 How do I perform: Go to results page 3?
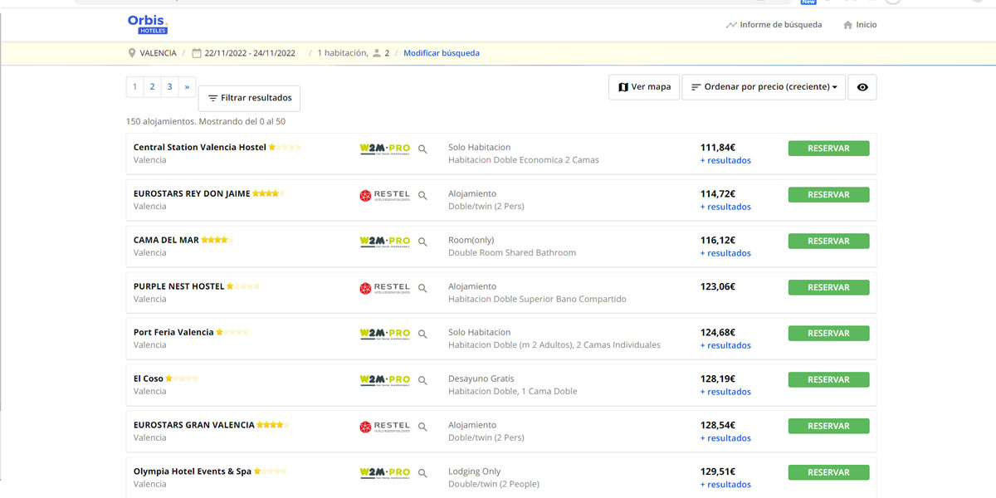click(169, 86)
